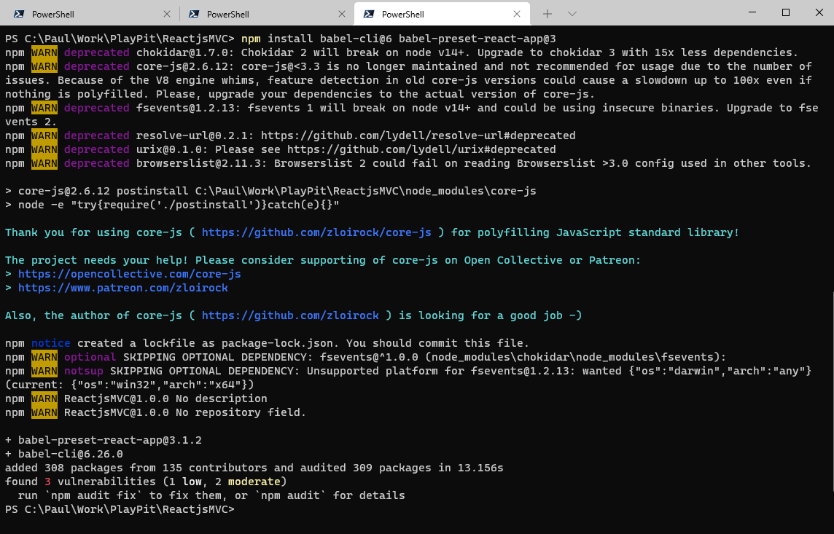The image size is (834, 534).
Task: Close the active third PowerShell tab
Action: tap(516, 14)
